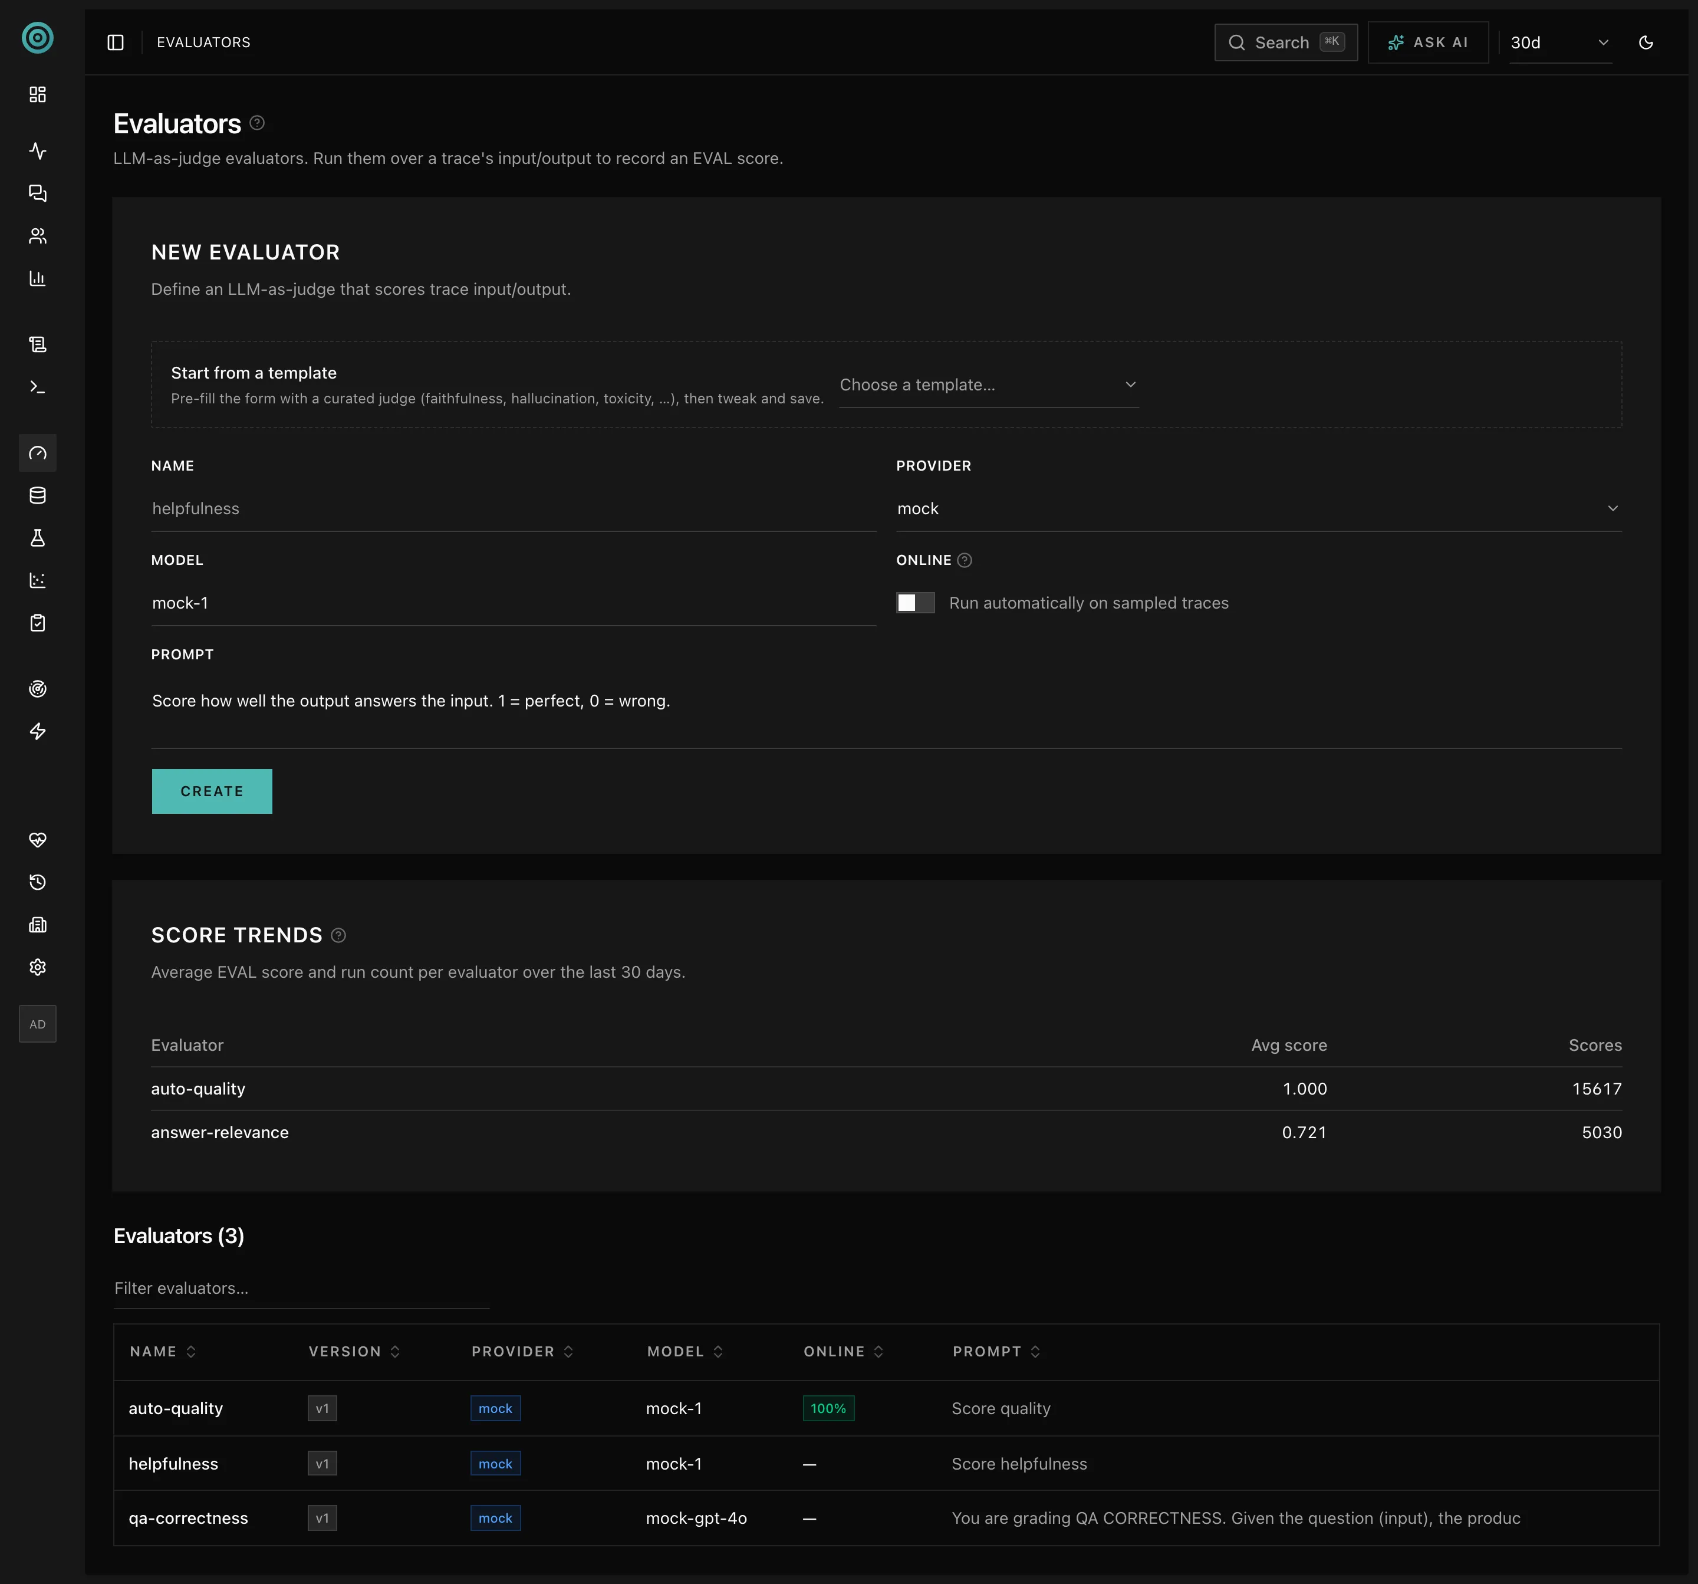Click answer-relevance in the Score Trends table
Viewport: 1698px width, 1584px height.
[219, 1132]
